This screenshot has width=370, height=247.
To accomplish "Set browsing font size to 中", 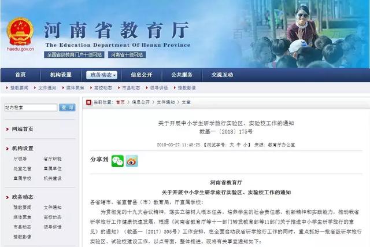I will [x=239, y=145].
